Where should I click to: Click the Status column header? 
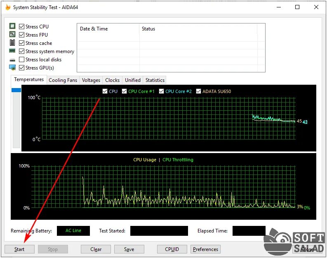click(198, 29)
